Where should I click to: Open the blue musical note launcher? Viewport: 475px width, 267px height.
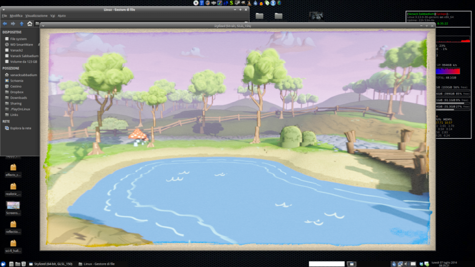tap(226, 3)
